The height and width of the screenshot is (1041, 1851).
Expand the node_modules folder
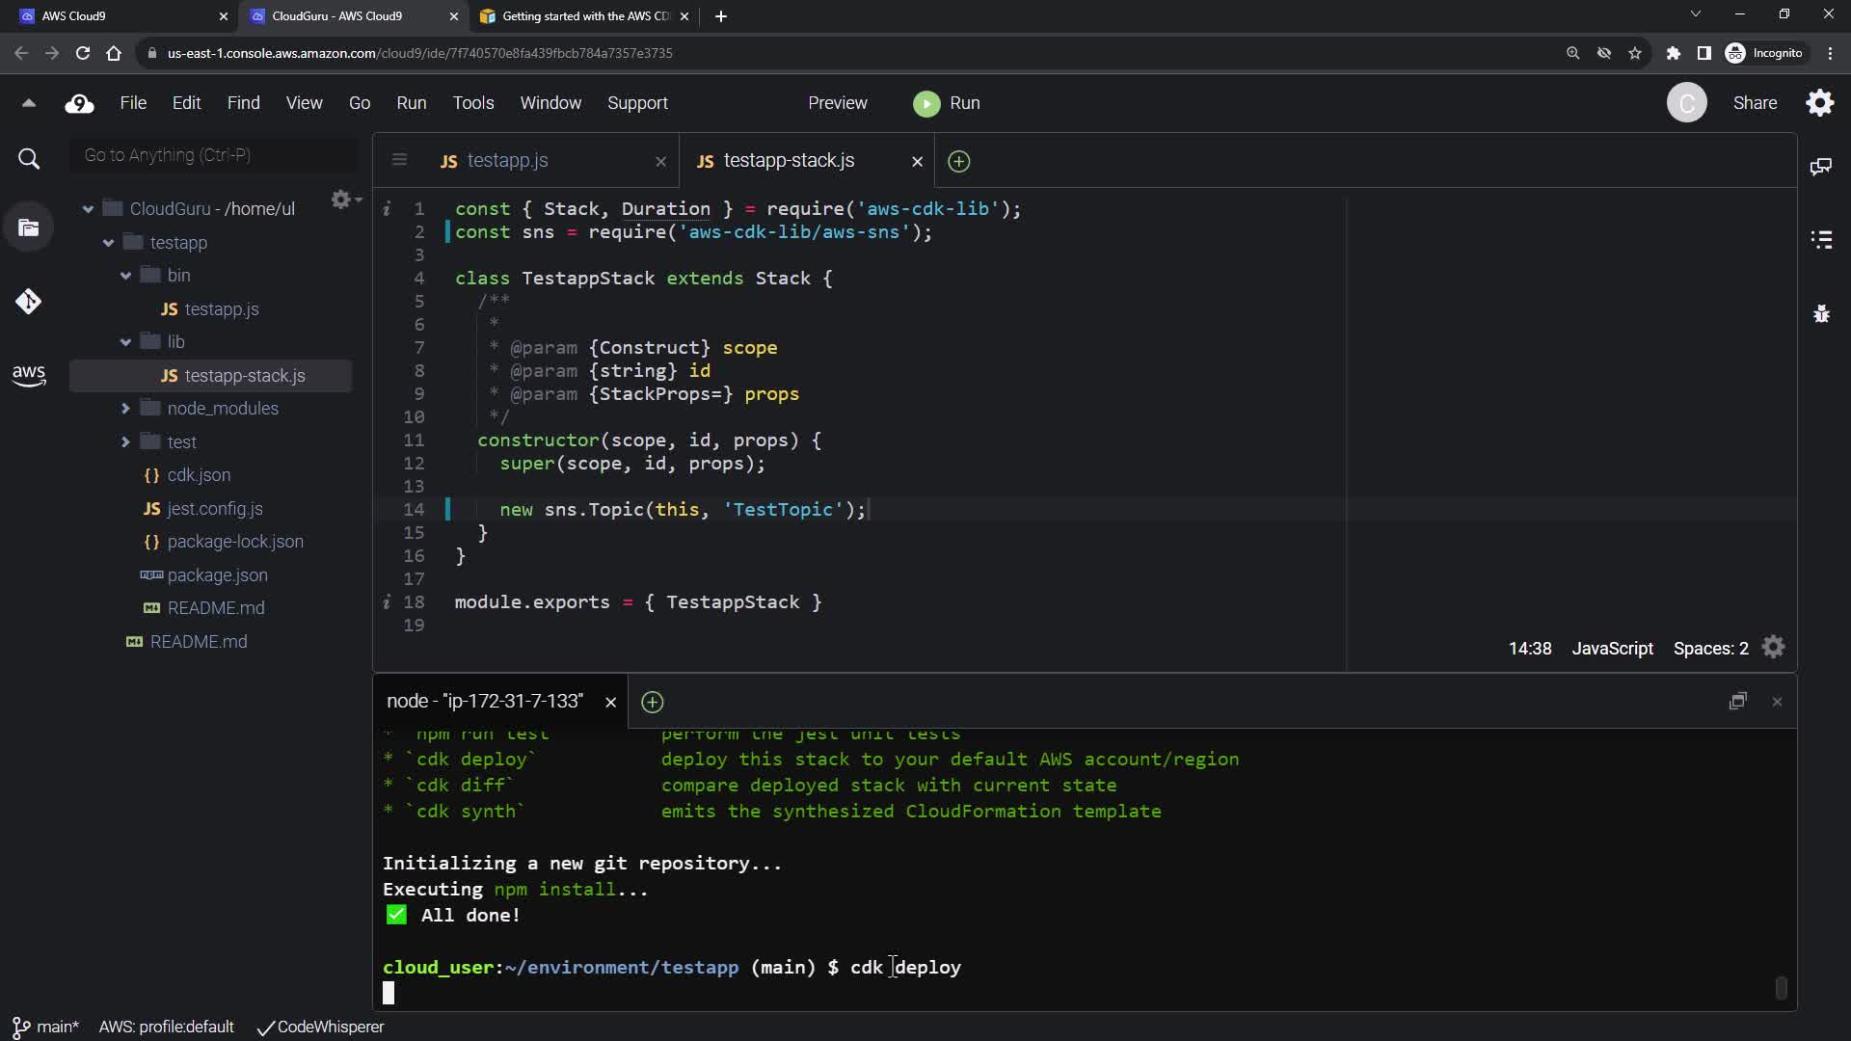pyautogui.click(x=125, y=409)
